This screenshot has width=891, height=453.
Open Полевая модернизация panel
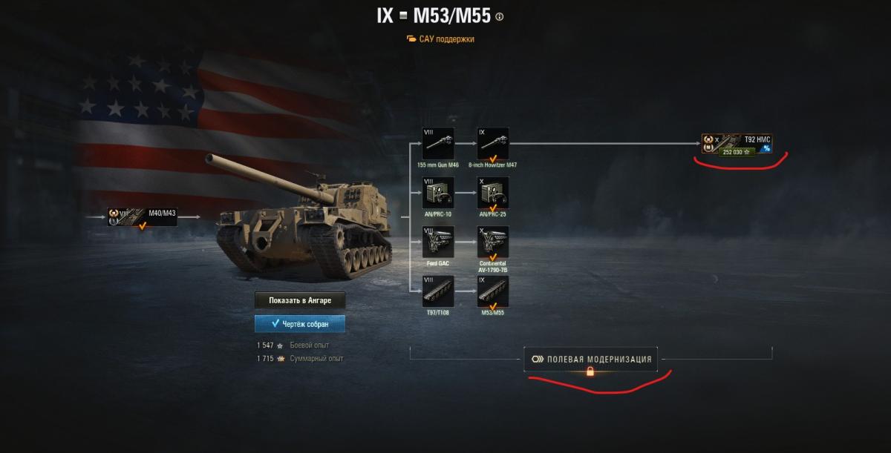(x=591, y=359)
